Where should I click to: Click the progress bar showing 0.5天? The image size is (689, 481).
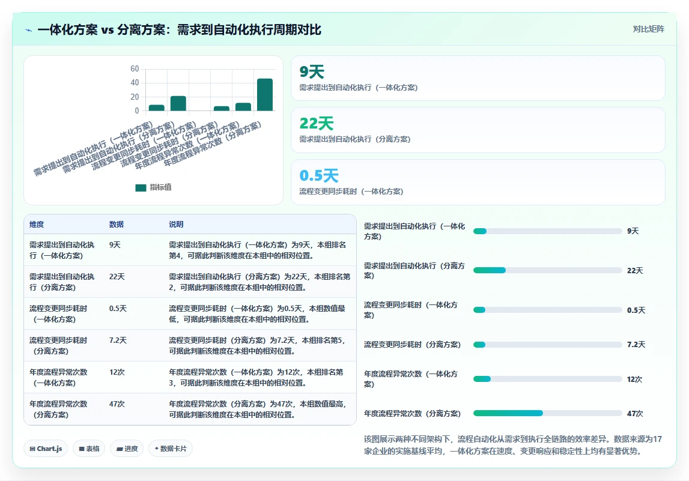pos(547,310)
